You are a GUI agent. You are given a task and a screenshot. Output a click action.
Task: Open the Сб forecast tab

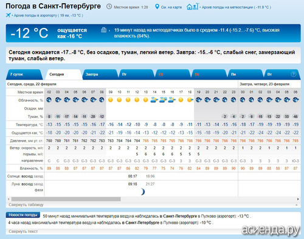click(x=172, y=74)
